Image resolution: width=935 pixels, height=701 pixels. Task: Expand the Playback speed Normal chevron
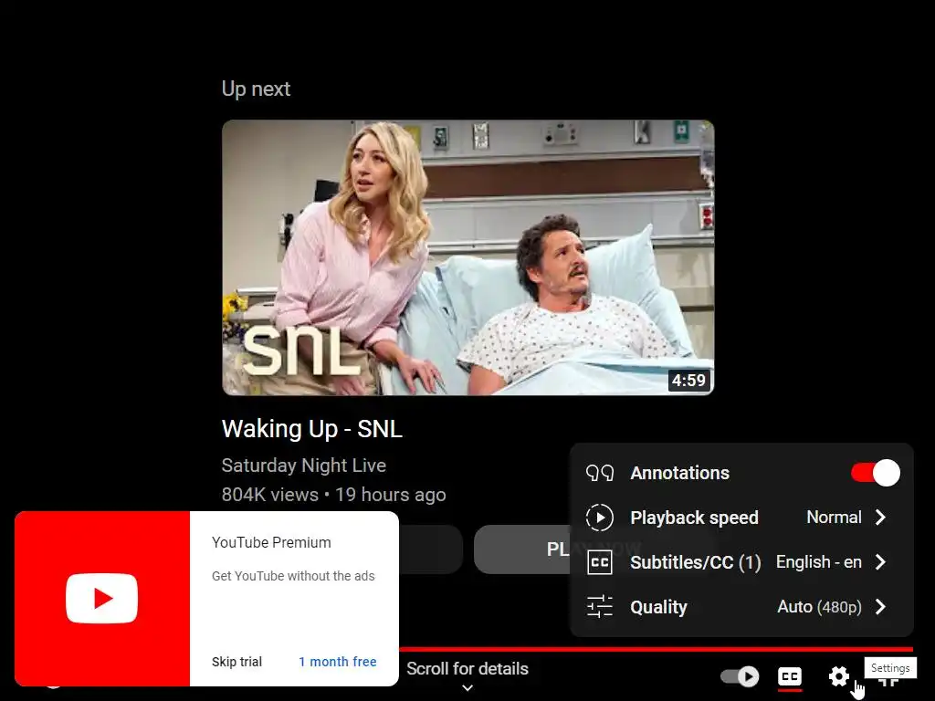click(881, 518)
